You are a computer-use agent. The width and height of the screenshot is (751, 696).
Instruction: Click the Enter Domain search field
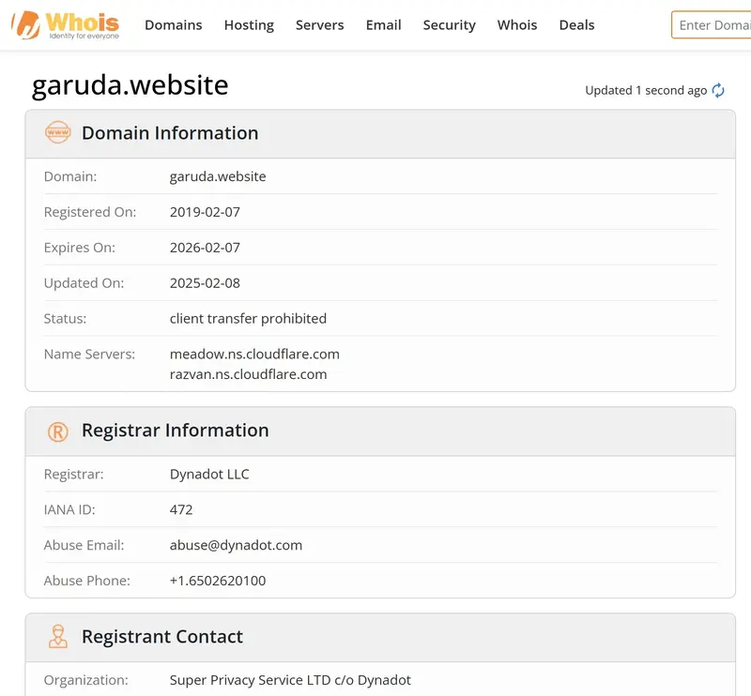pyautogui.click(x=712, y=25)
